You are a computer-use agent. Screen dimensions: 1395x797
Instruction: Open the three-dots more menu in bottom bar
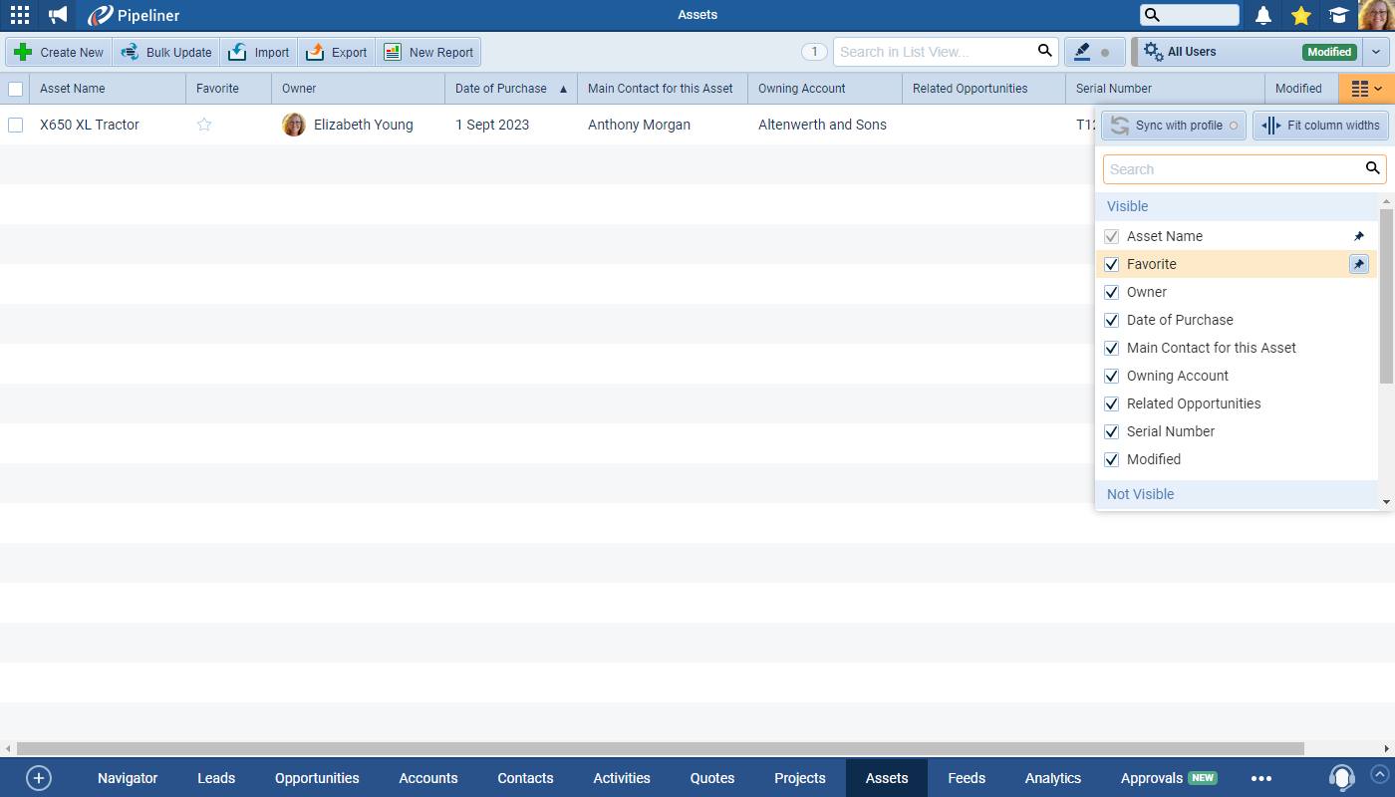1260,778
